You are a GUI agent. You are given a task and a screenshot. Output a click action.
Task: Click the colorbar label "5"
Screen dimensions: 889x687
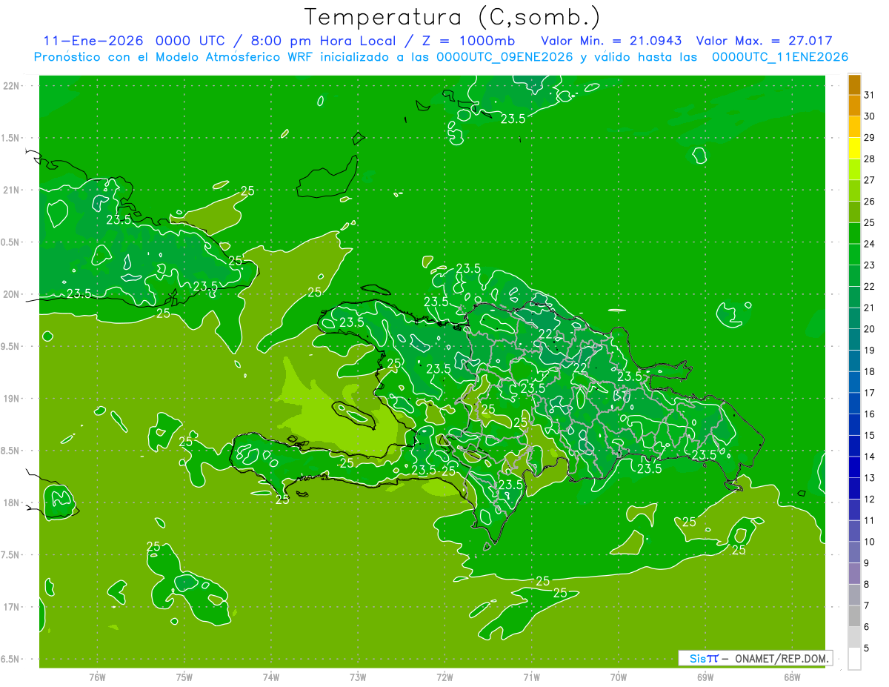[x=866, y=648]
